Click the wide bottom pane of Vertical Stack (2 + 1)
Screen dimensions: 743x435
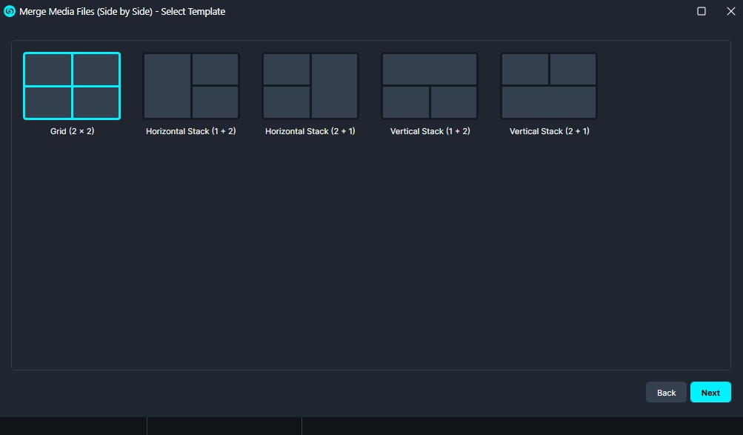click(x=549, y=102)
